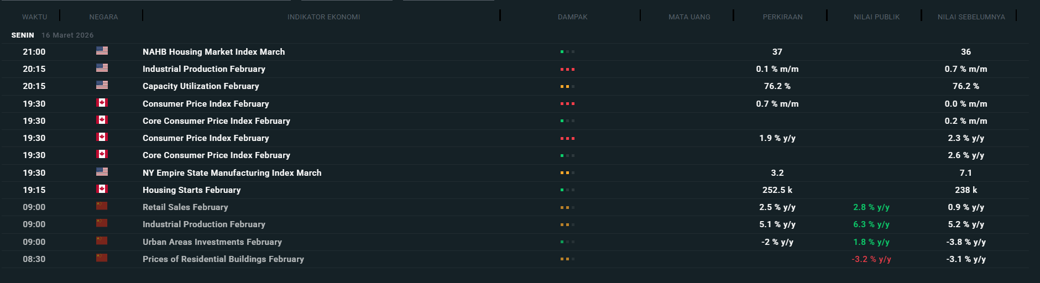Click orange impact dots for Retail Sales February
Viewport: 1040px width, 283px height.
point(567,207)
